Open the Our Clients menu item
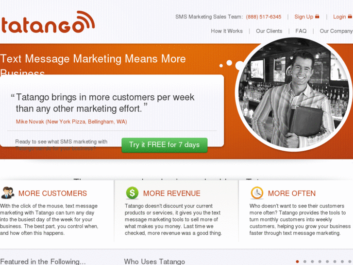 [x=269, y=31]
